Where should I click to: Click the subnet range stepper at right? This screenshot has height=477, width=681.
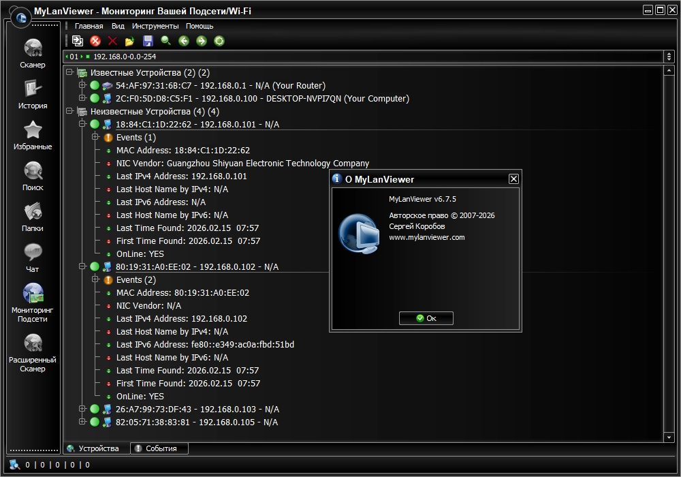point(669,57)
